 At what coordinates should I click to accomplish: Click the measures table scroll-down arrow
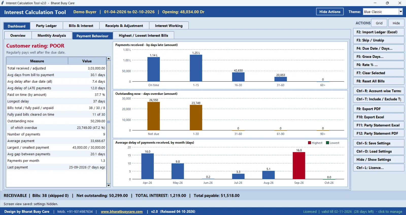[109, 185]
